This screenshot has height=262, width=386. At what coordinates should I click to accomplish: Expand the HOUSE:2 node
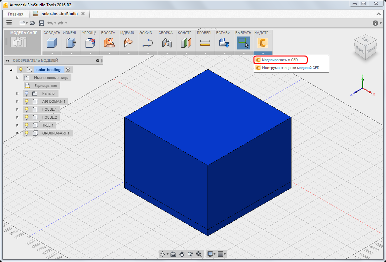click(17, 117)
